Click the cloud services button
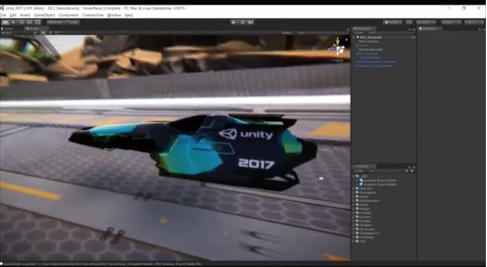 [x=409, y=22]
